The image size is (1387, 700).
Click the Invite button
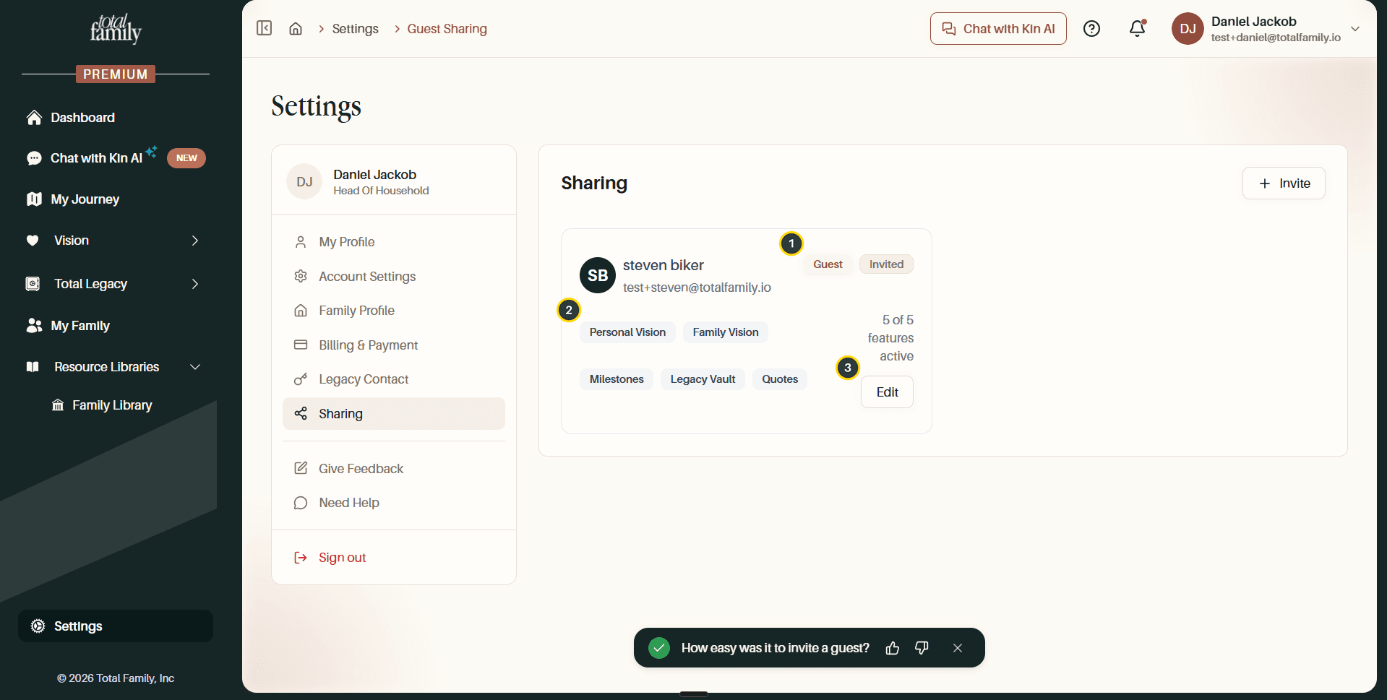coord(1284,183)
